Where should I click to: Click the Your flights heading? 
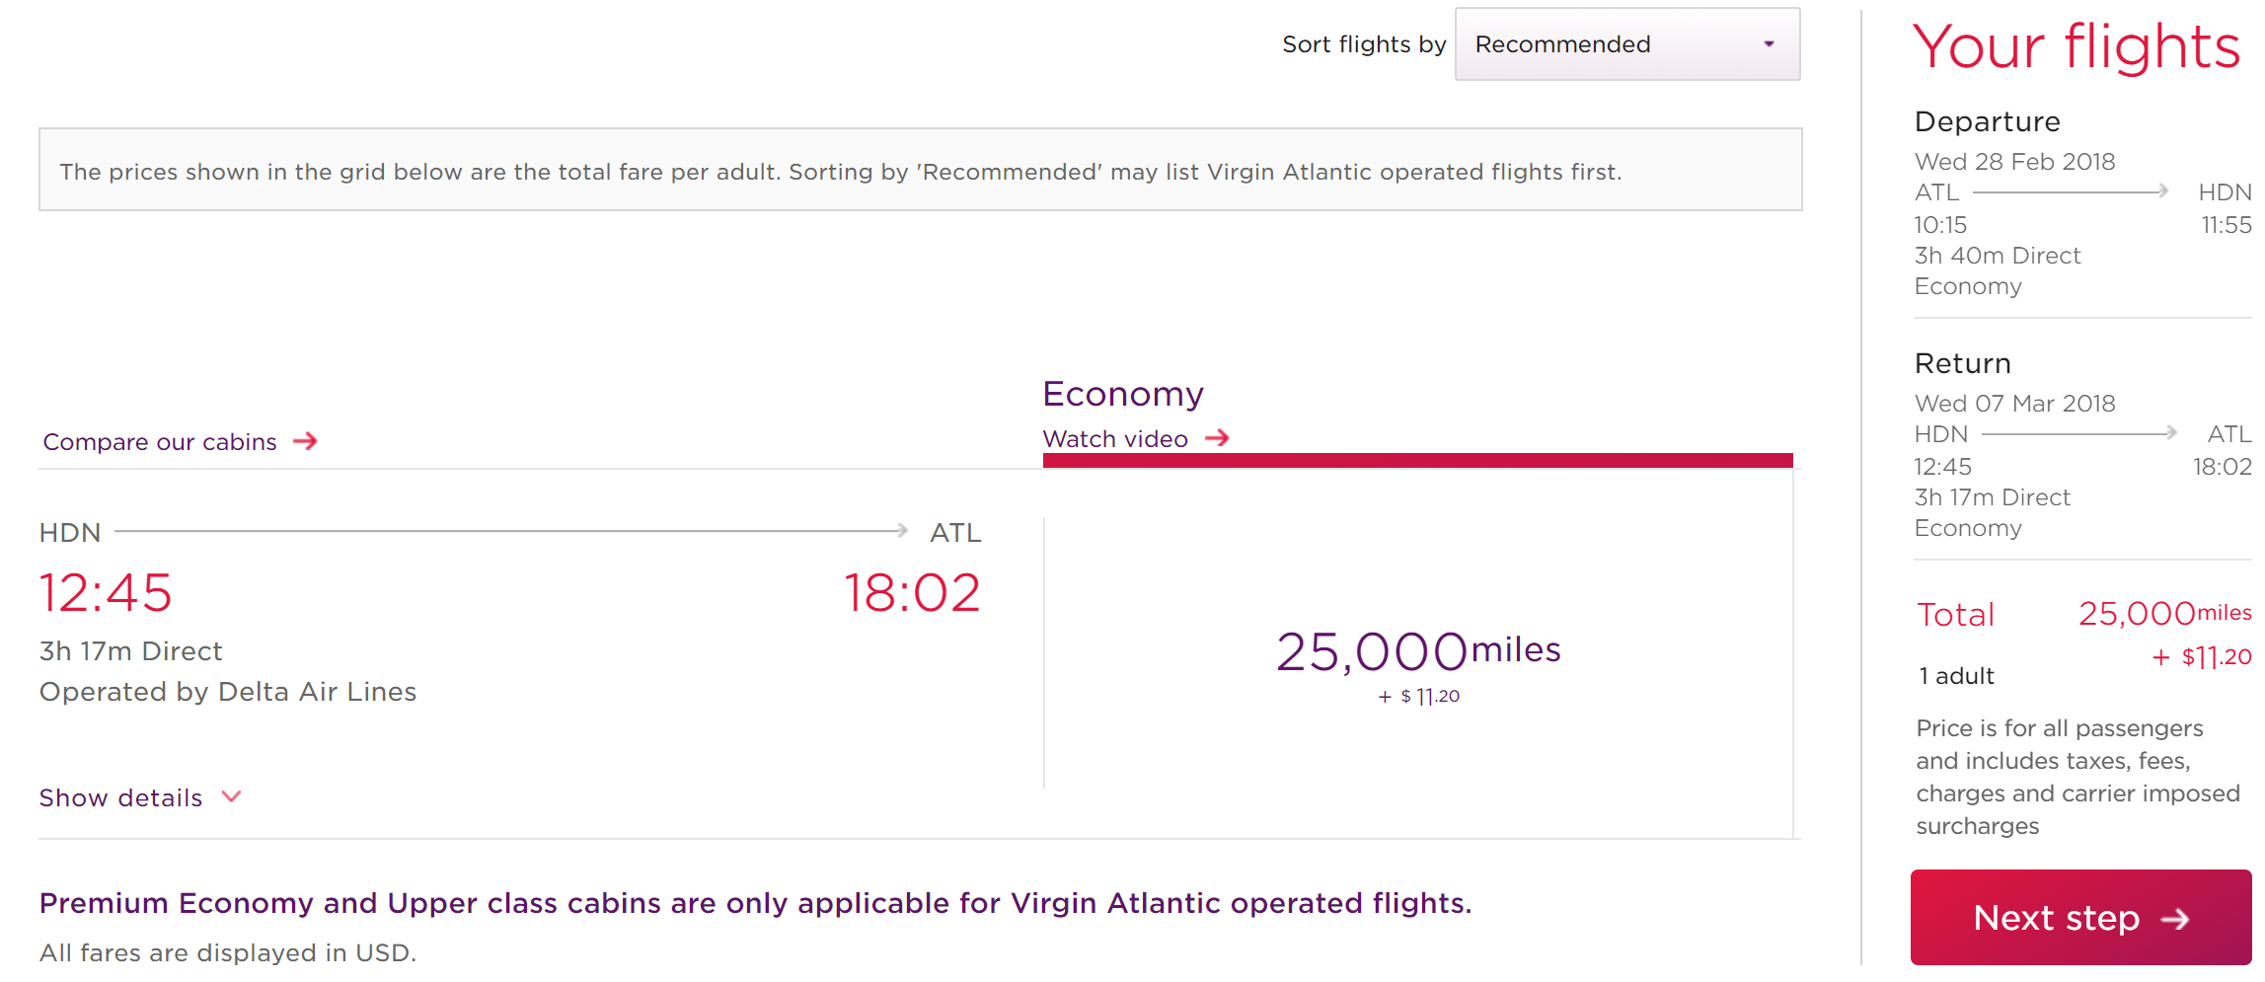pyautogui.click(x=2076, y=46)
